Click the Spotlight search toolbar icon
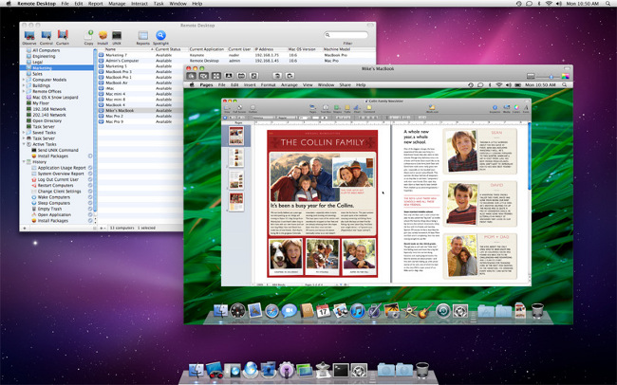The width and height of the screenshot is (617, 385). click(x=161, y=35)
